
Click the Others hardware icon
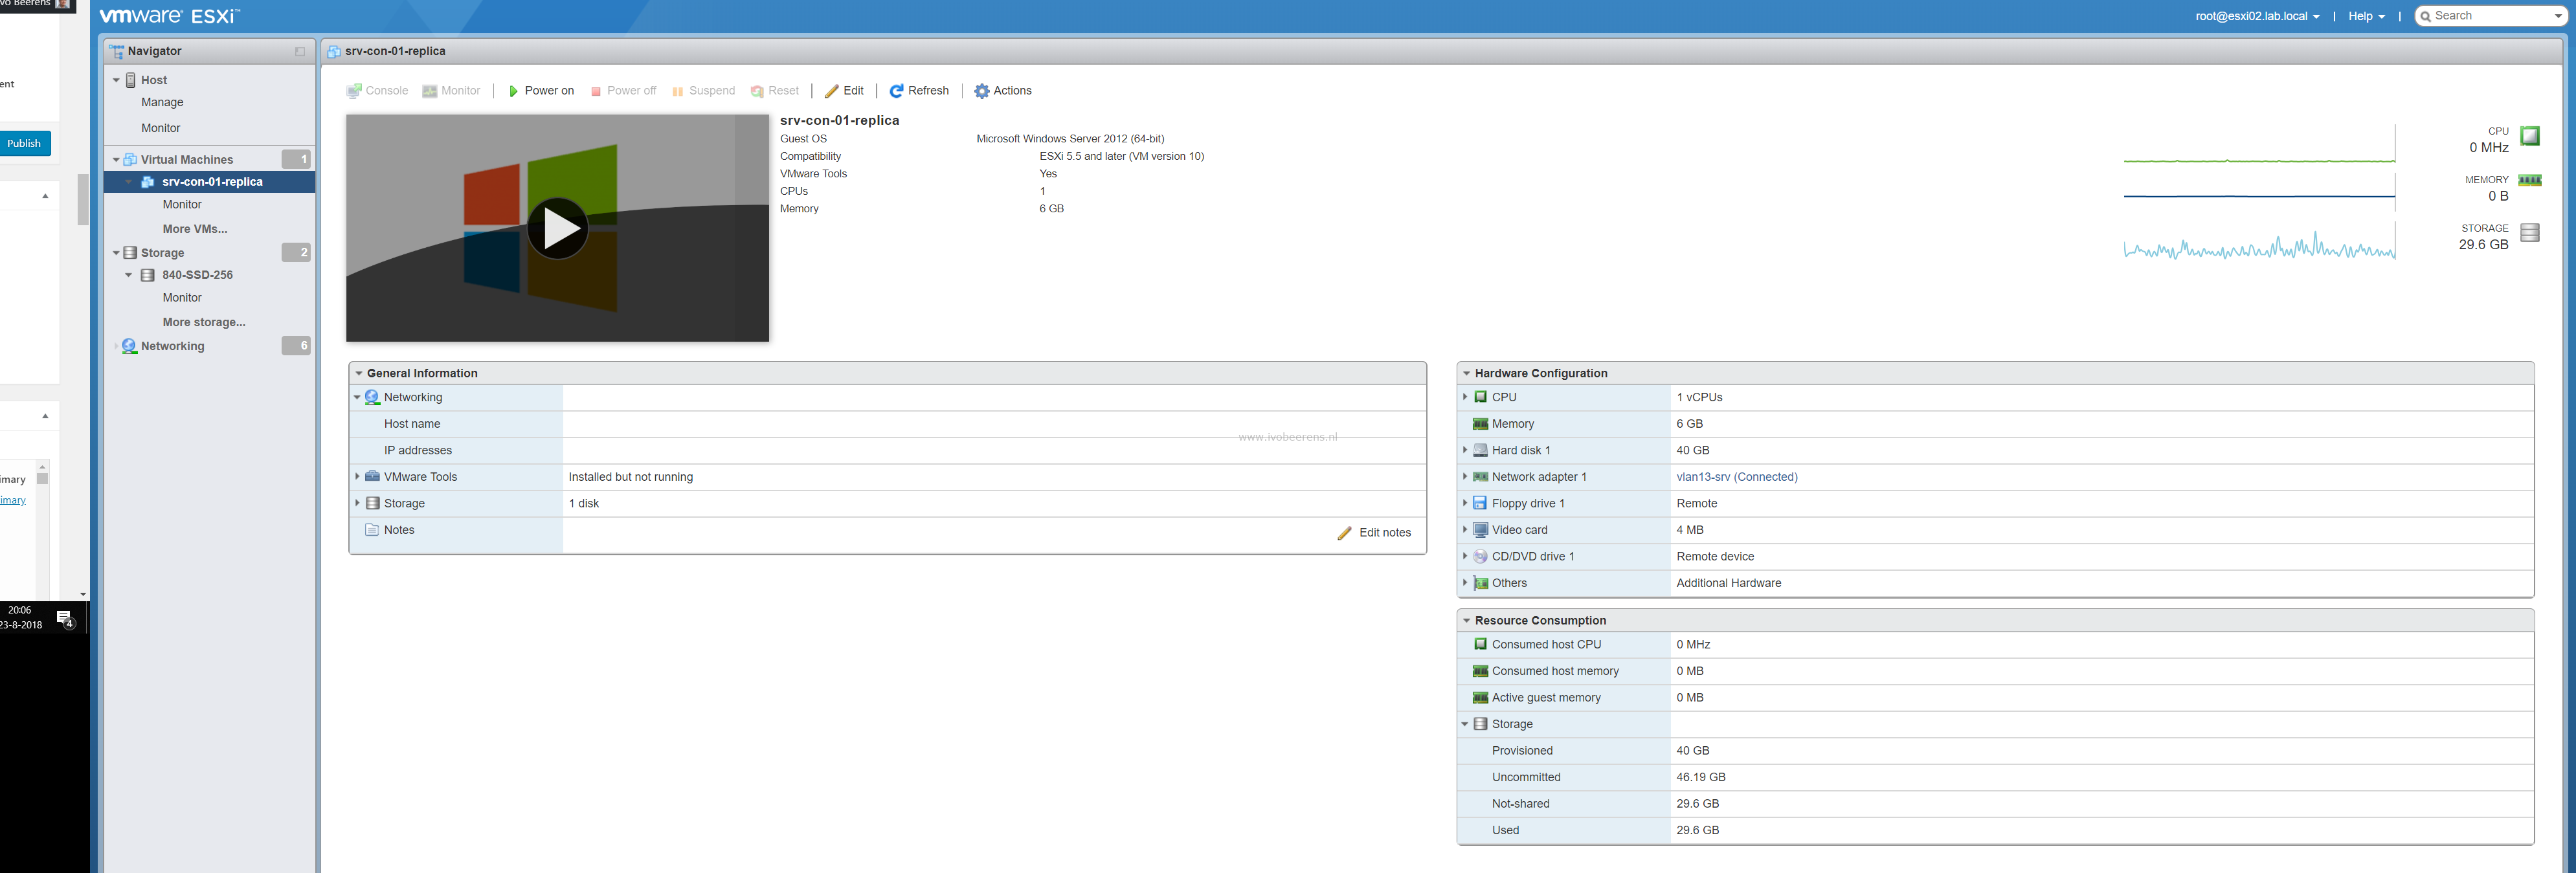point(1480,583)
